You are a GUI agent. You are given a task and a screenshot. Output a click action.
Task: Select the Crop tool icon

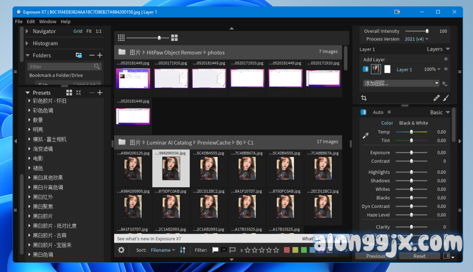click(x=364, y=98)
